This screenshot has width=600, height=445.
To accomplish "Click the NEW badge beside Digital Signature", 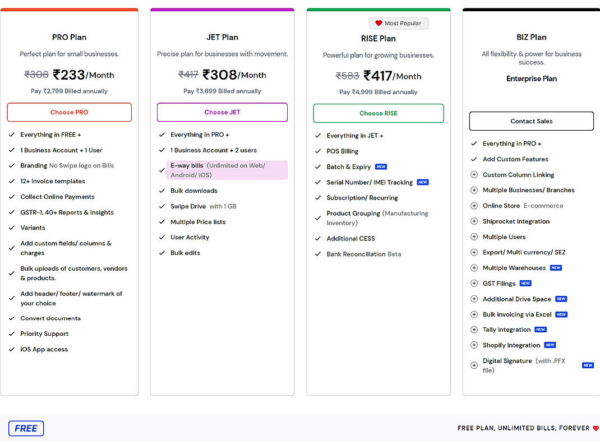I will pos(588,365).
